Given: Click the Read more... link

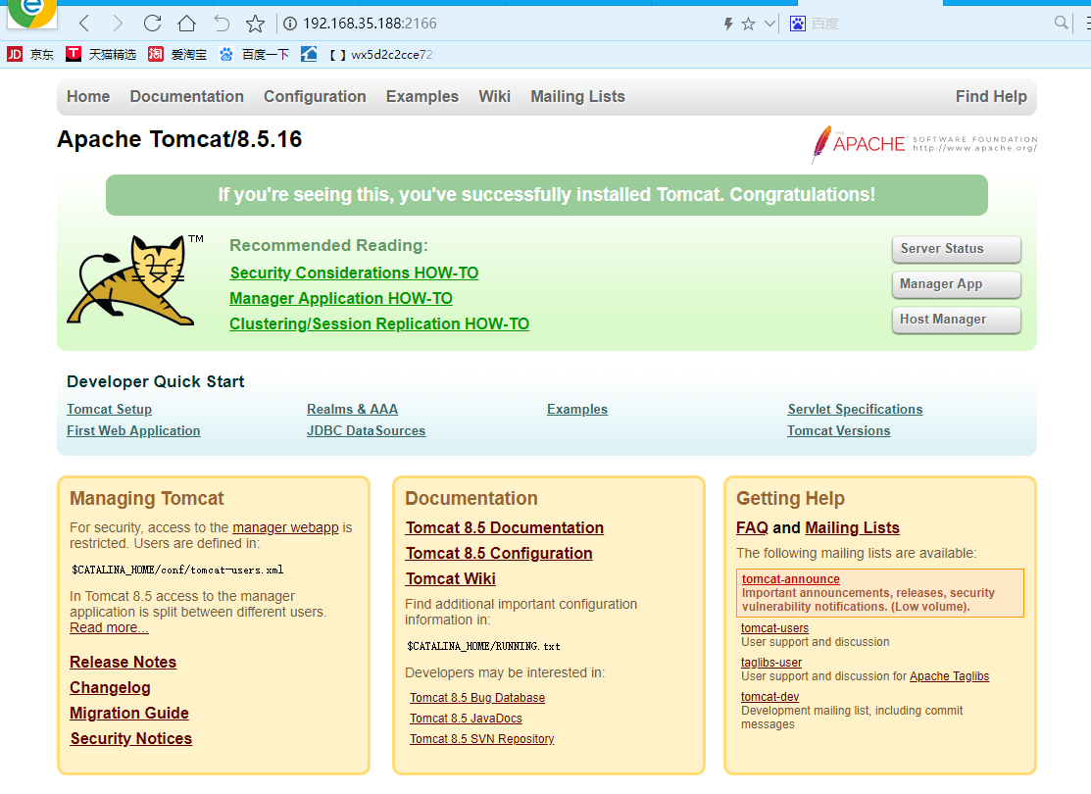Looking at the screenshot, I should (x=109, y=627).
